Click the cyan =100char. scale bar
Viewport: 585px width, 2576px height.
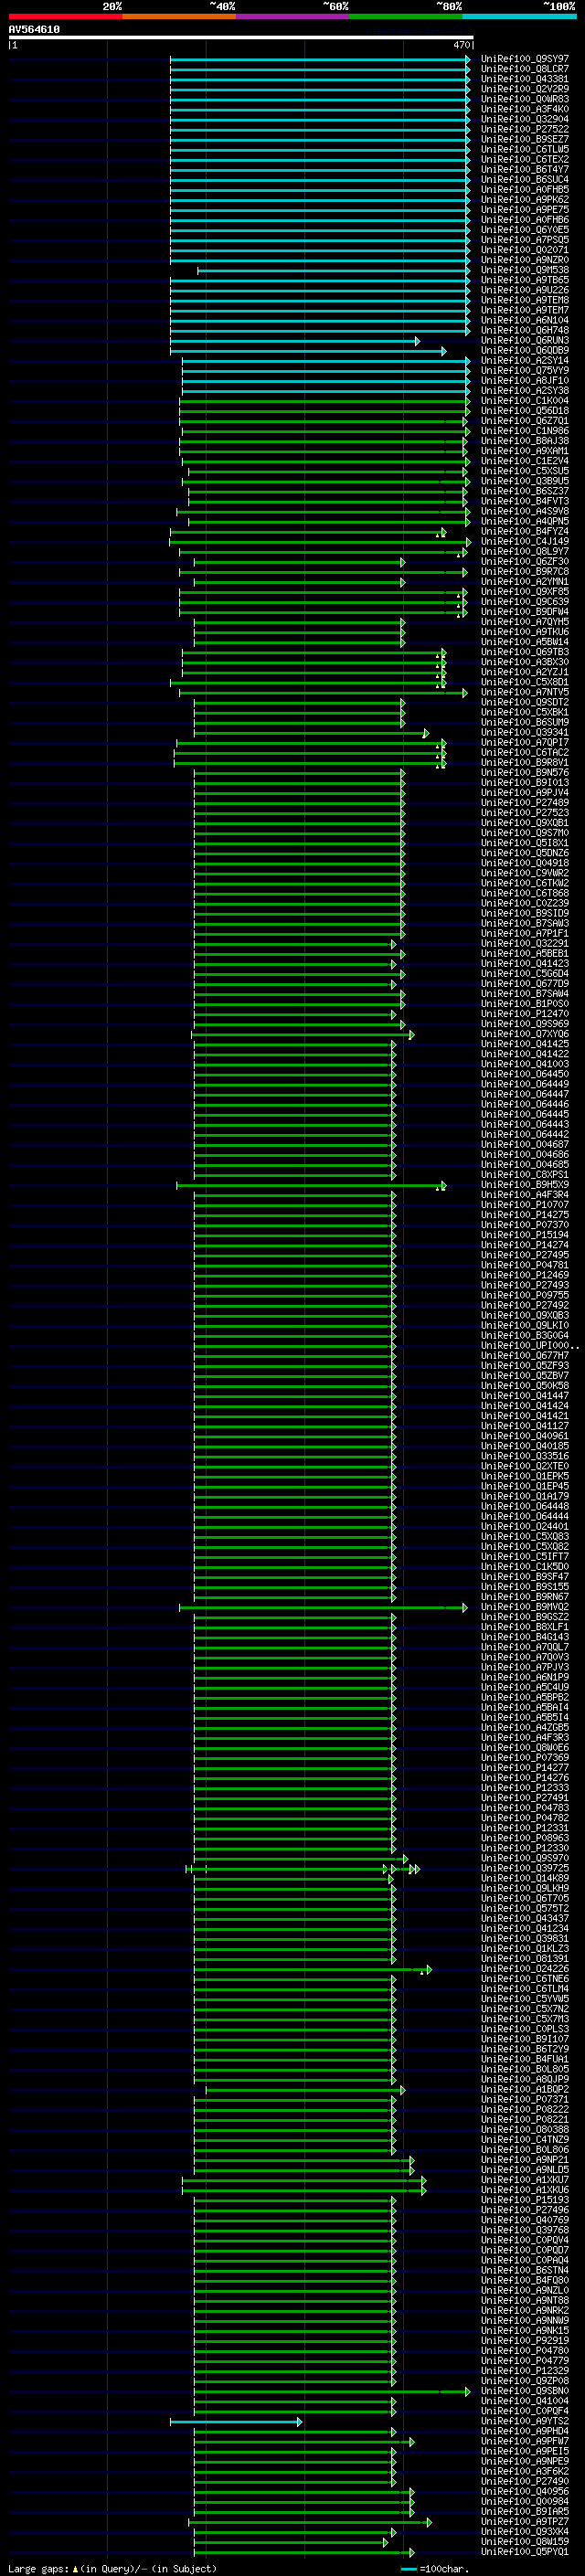point(408,2569)
